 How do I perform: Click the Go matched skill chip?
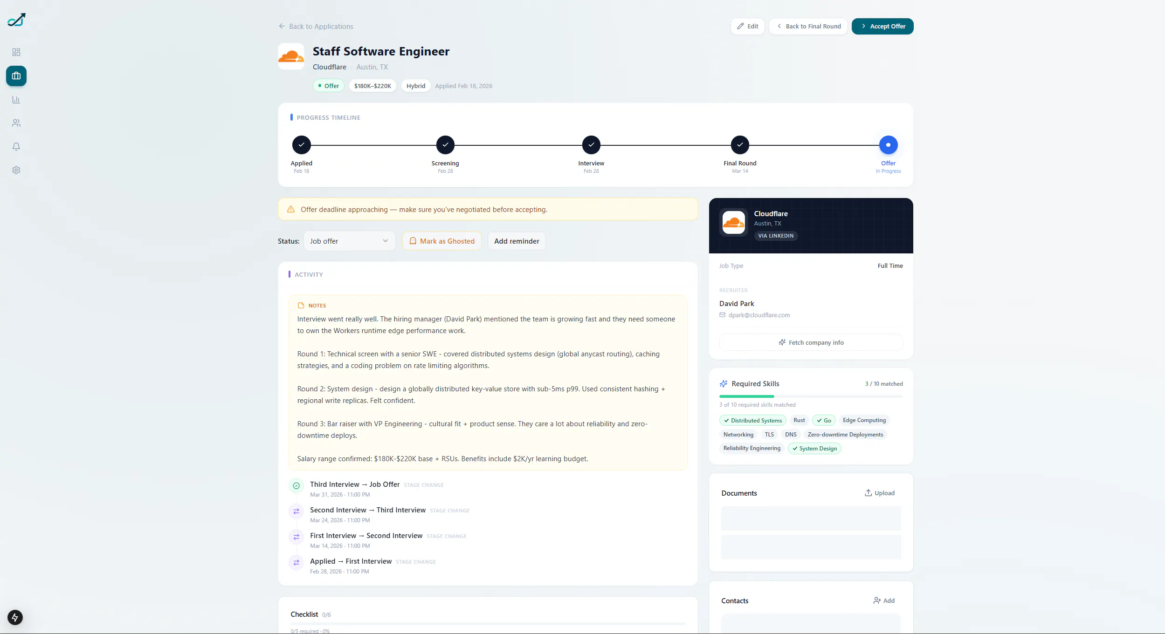pos(824,421)
